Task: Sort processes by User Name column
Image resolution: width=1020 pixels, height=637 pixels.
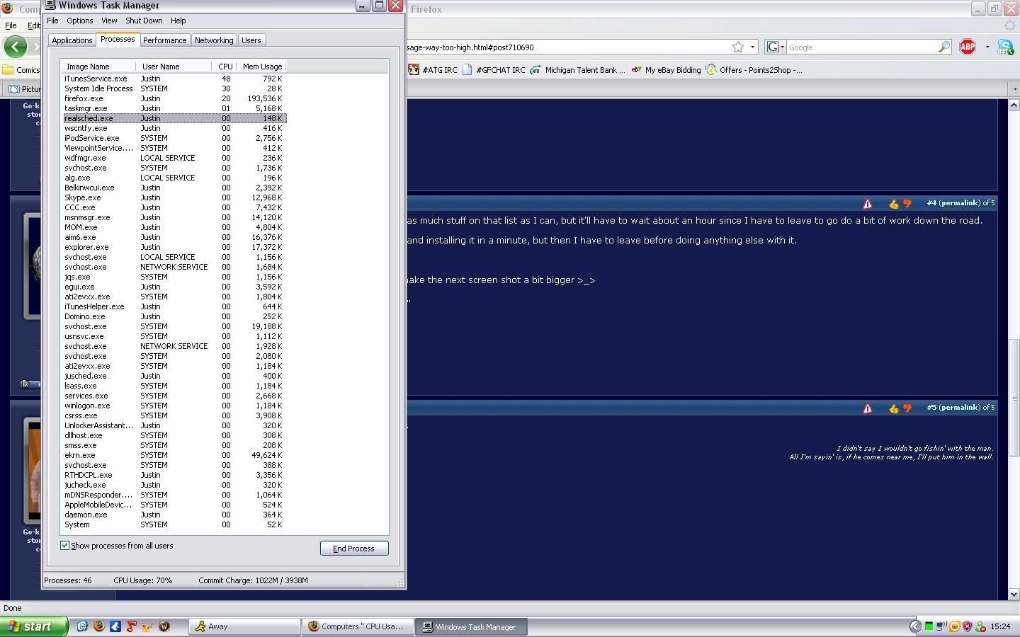Action: click(x=173, y=67)
